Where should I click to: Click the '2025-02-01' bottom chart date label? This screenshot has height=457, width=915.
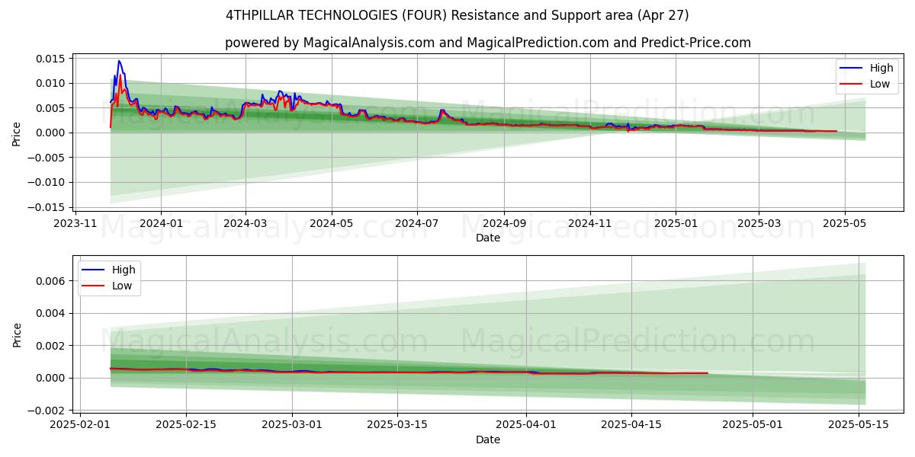[x=81, y=425]
